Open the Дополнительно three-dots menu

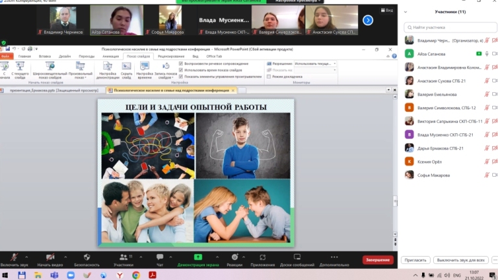point(334,257)
